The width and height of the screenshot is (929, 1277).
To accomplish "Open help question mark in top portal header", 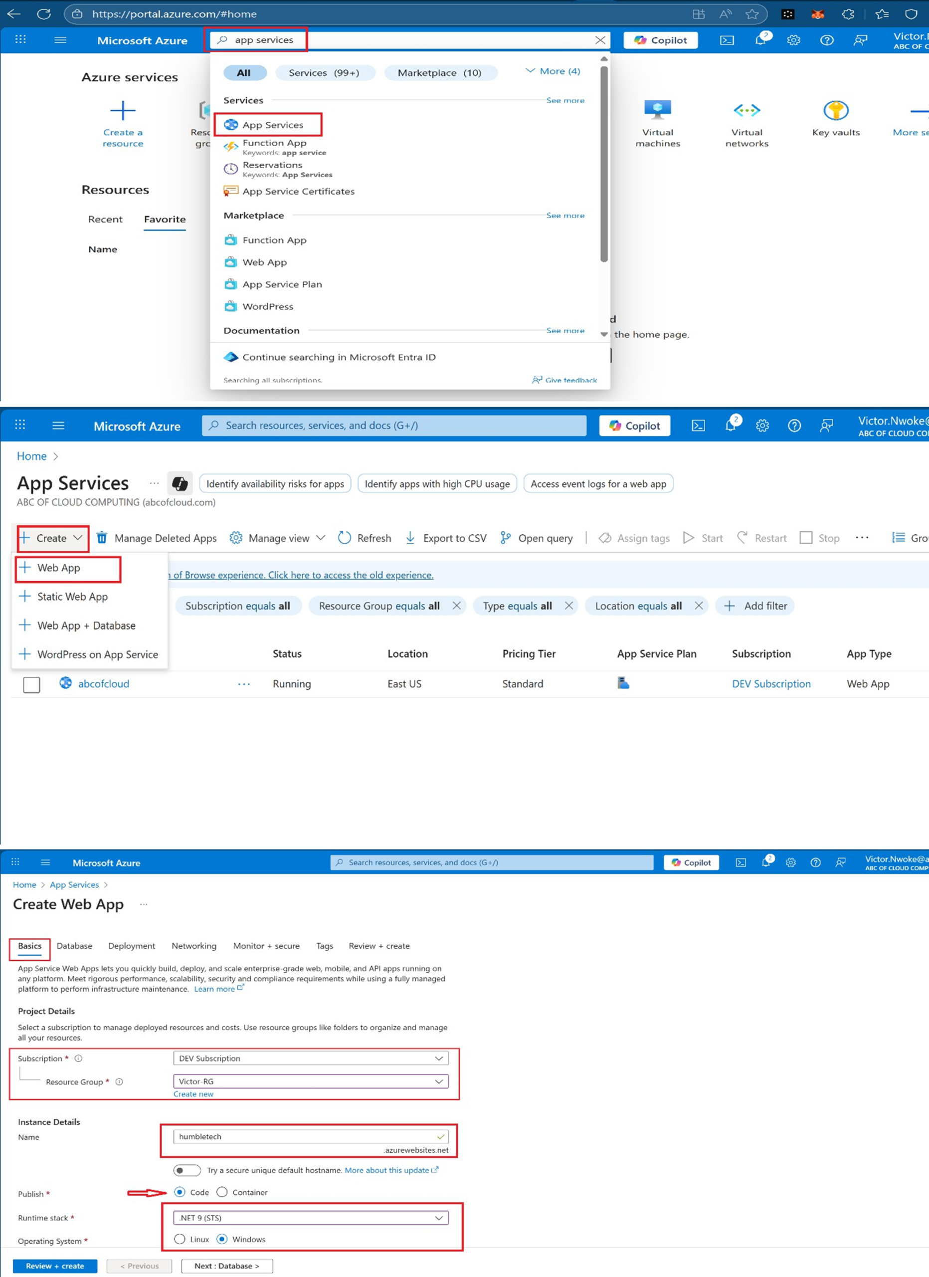I will [827, 40].
